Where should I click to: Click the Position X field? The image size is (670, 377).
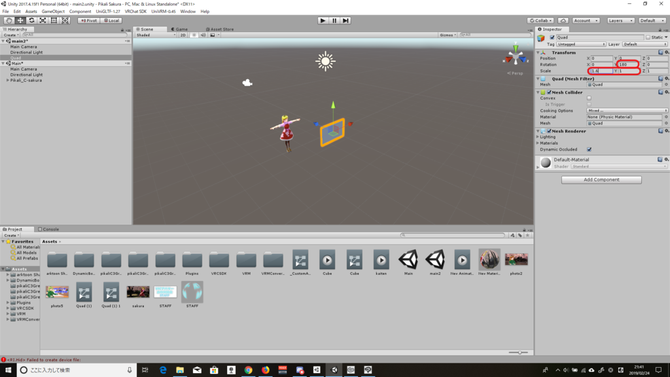(602, 58)
